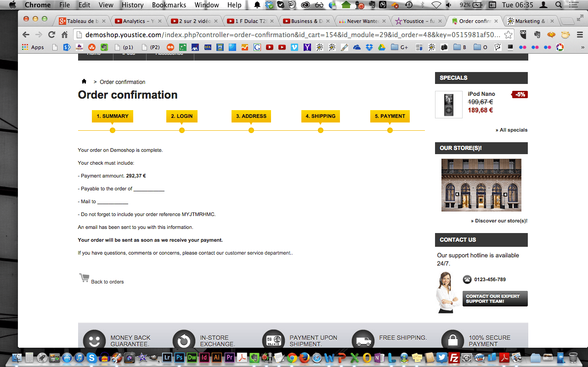
Task: Switch to the Never Wanted tab
Action: (362, 21)
